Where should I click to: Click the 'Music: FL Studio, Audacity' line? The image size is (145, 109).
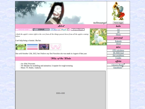(x=31, y=68)
